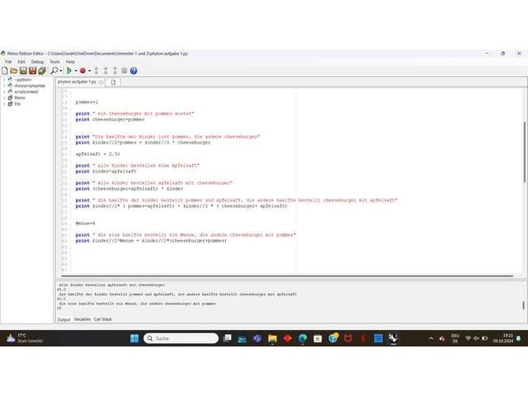
Task: Open the dropdown next to Run button
Action: tap(76, 71)
